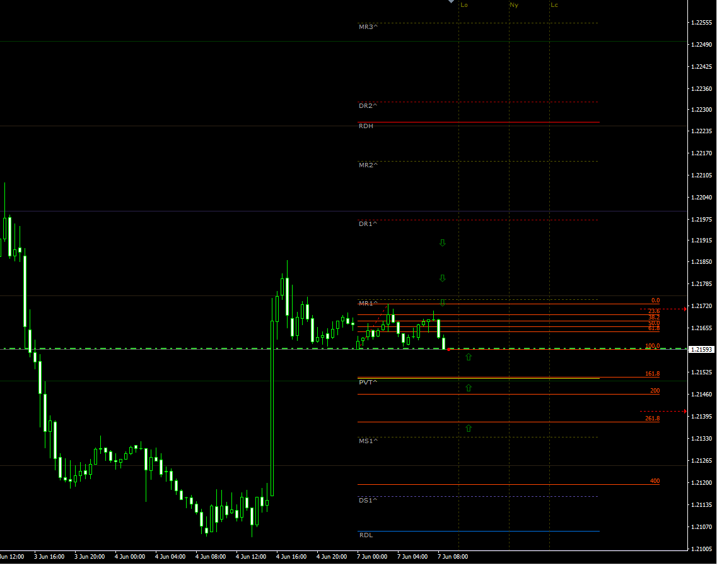The image size is (717, 565).
Task: Select the green up arrow above MS1 line
Action: (469, 428)
